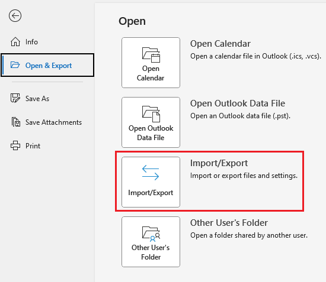Click the Import/Export button label
The image size is (326, 282).
pyautogui.click(x=151, y=193)
